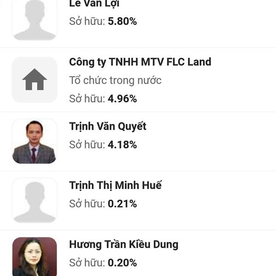Tap the 5.80% ownership value
Image resolution: width=276 pixels, height=276 pixels.
tap(122, 21)
